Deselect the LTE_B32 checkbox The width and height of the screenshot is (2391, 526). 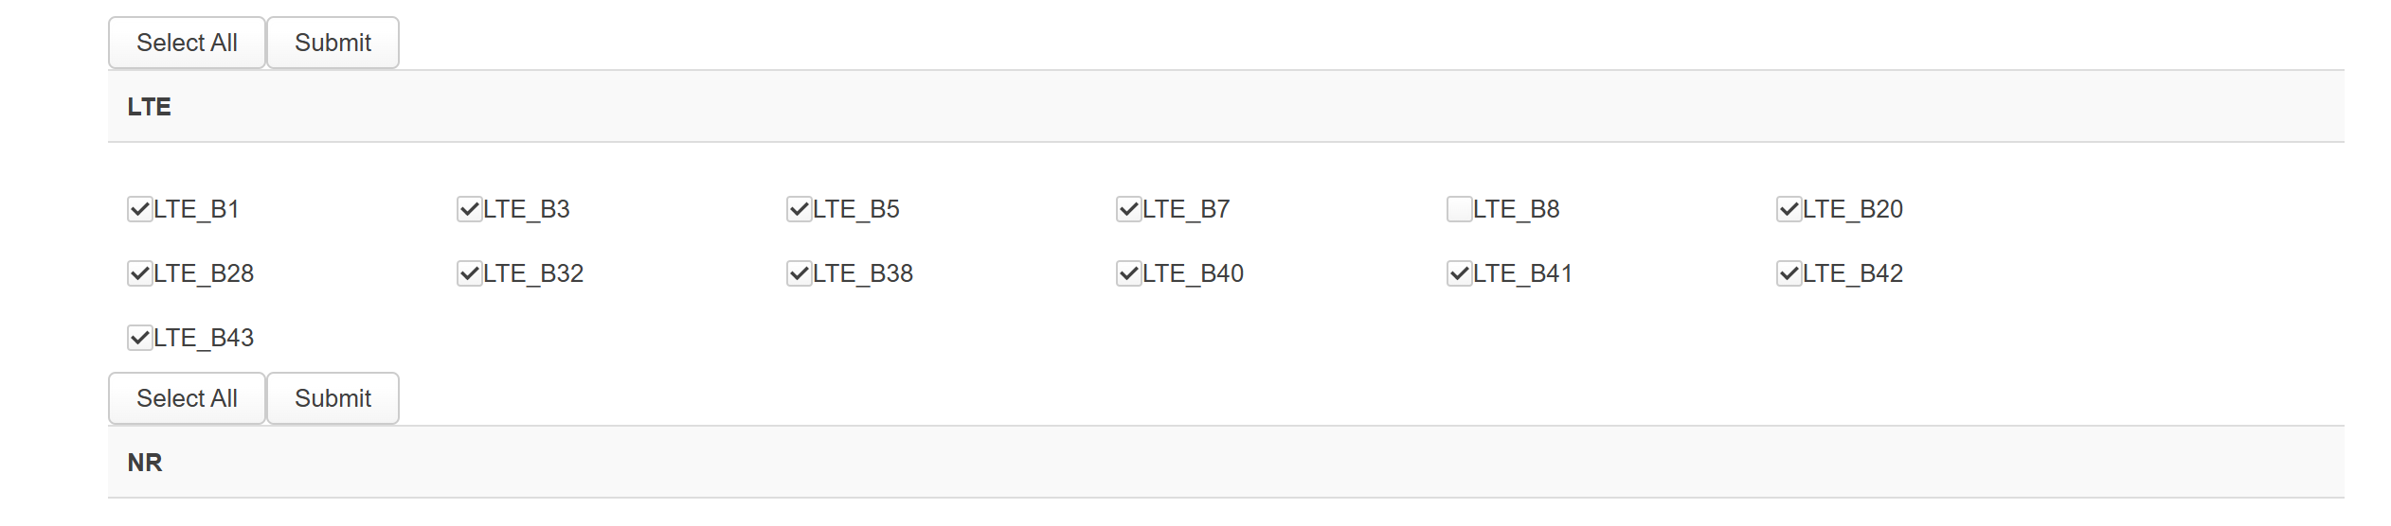(470, 273)
